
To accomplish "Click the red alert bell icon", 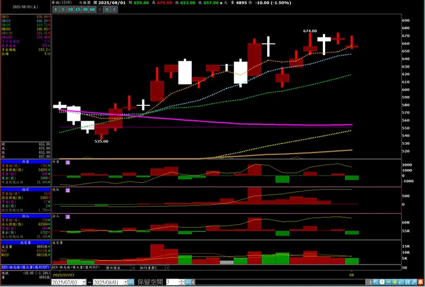I will 420,282.
